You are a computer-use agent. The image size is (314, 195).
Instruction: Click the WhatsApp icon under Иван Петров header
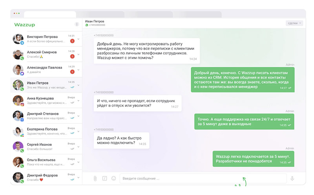87,25
